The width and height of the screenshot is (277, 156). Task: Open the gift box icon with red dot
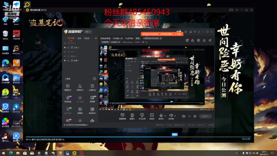click(x=187, y=40)
